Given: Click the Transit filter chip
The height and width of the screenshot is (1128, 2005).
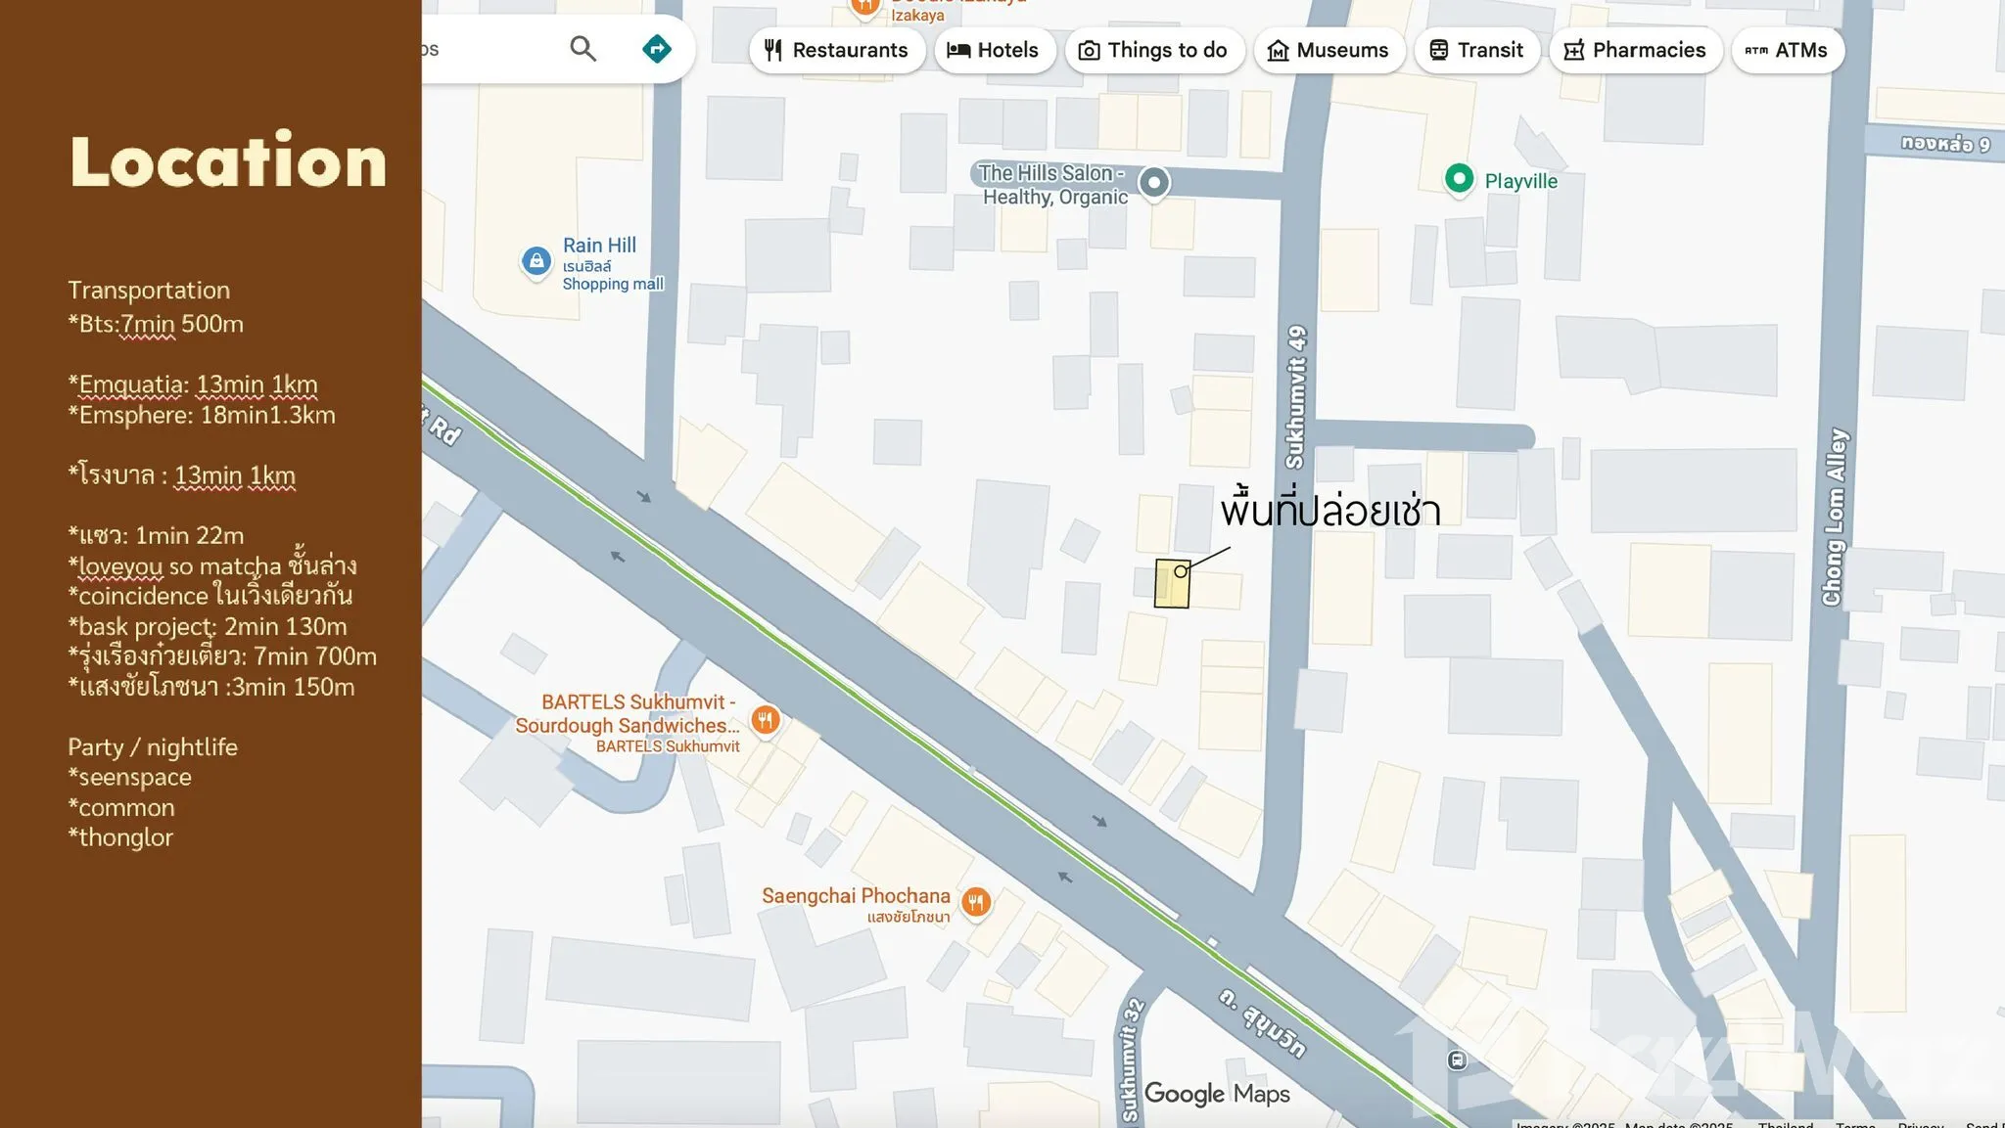Looking at the screenshot, I should (1476, 50).
